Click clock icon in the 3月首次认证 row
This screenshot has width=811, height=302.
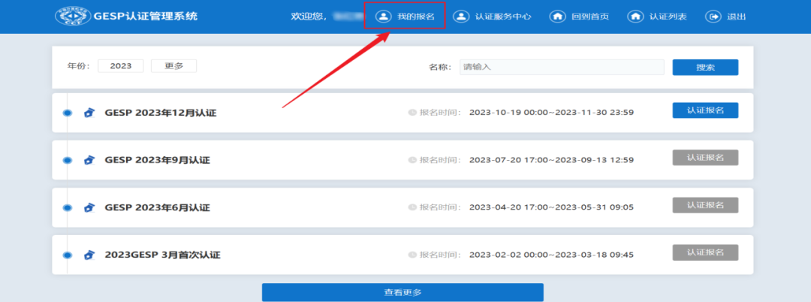pyautogui.click(x=412, y=255)
